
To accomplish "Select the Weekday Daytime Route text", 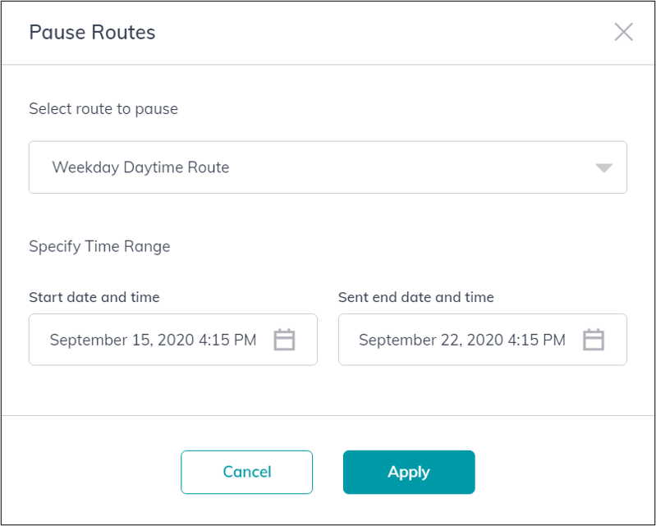I will 140,167.
